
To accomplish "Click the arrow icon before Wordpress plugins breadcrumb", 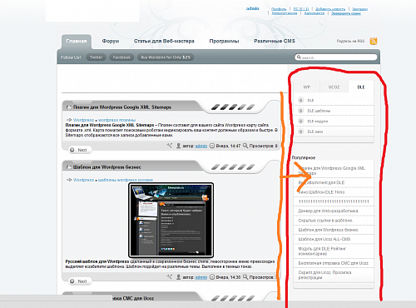I will click(69, 120).
